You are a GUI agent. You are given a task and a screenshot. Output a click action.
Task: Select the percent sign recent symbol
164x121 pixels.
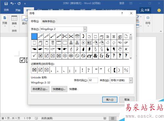pyautogui.click(x=126, y=70)
